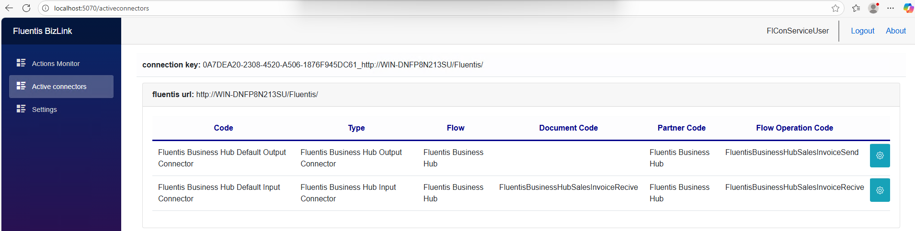Bookmark page with the star icon

pyautogui.click(x=835, y=8)
